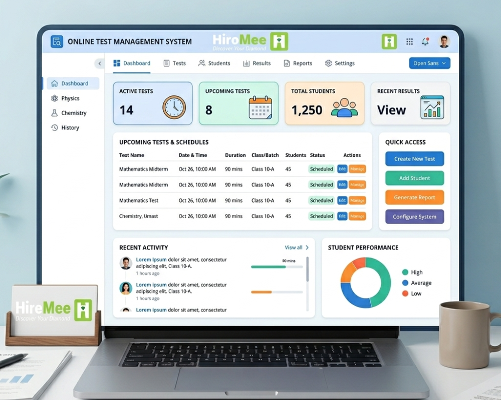Switch to the Settings tab
Image resolution: width=501 pixels, height=400 pixels.
(x=340, y=63)
